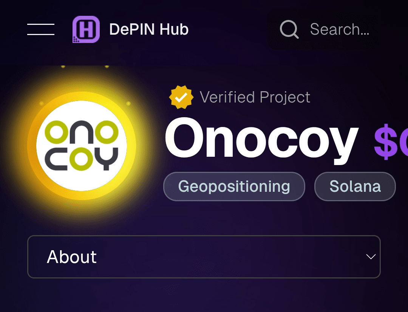Click the purple DePIN Hub logo icon

pos(86,29)
